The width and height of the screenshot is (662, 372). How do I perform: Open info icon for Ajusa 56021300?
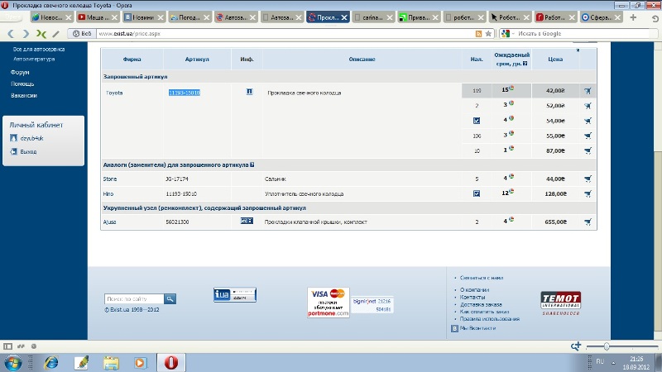(247, 222)
